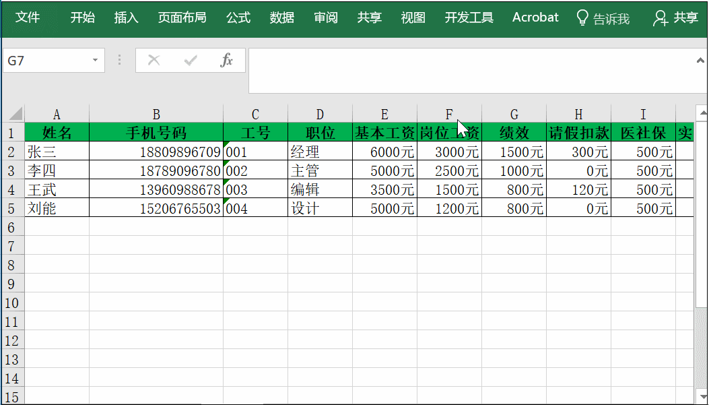Expand the Name Box dropdown arrow

[x=95, y=61]
